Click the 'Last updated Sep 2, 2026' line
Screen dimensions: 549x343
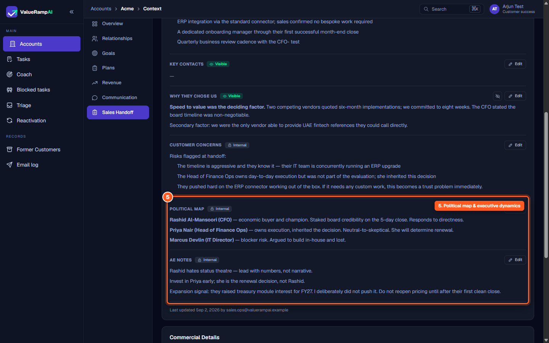(229, 310)
